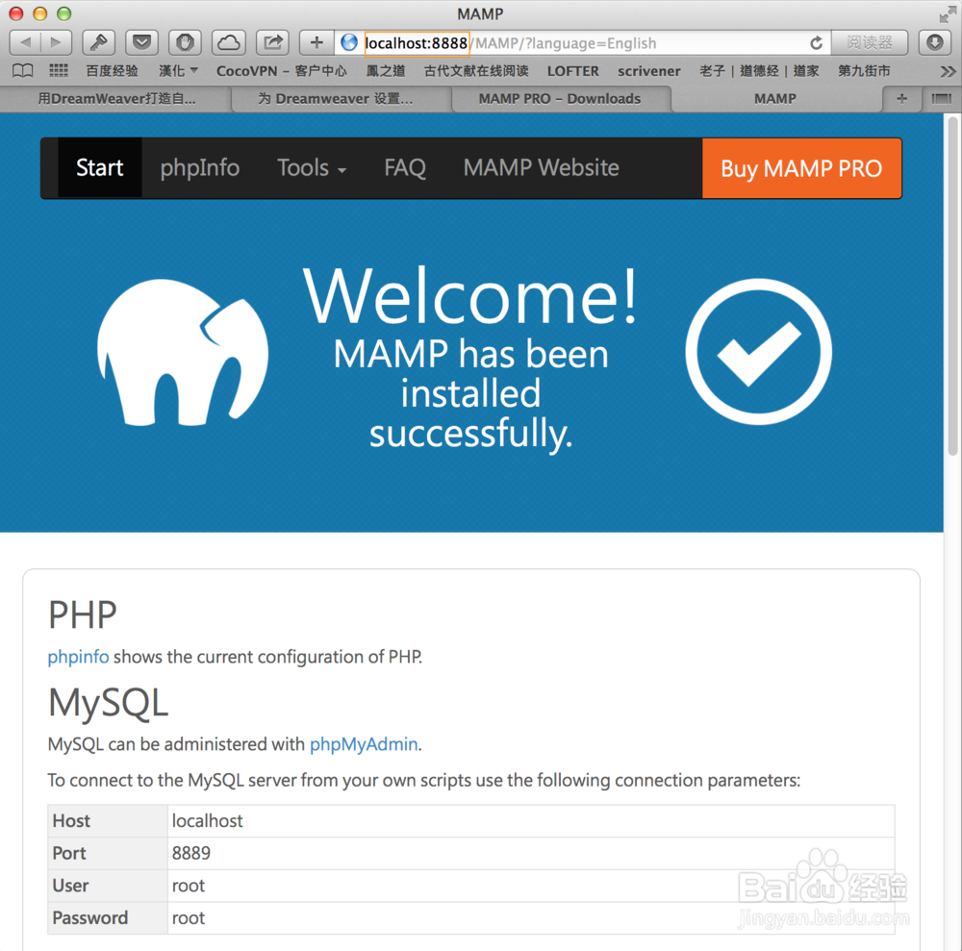The width and height of the screenshot is (962, 951).
Task: Open FAQ in the navbar
Action: [x=405, y=167]
